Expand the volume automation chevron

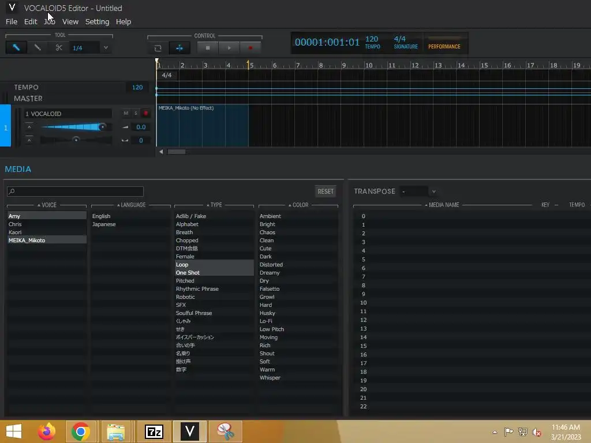[x=29, y=127]
